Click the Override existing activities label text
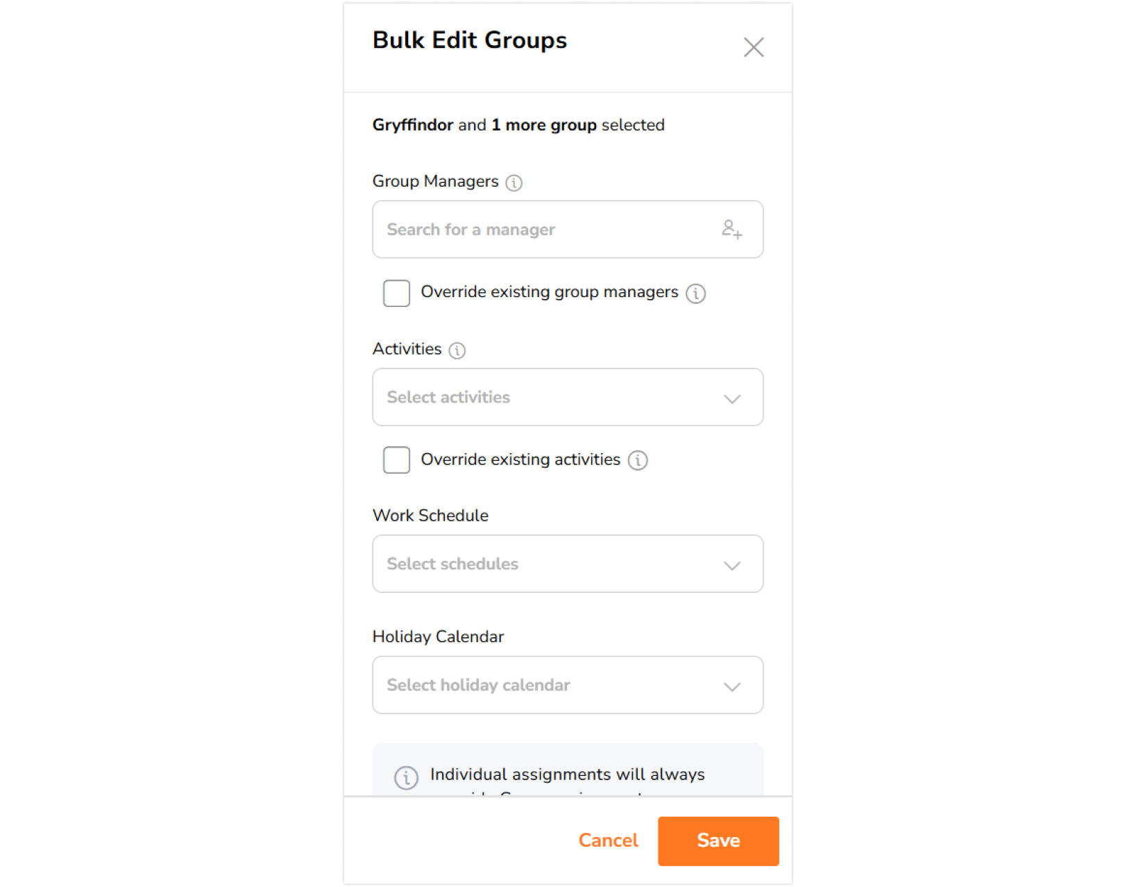Viewport: 1136px width, 887px height. click(520, 459)
